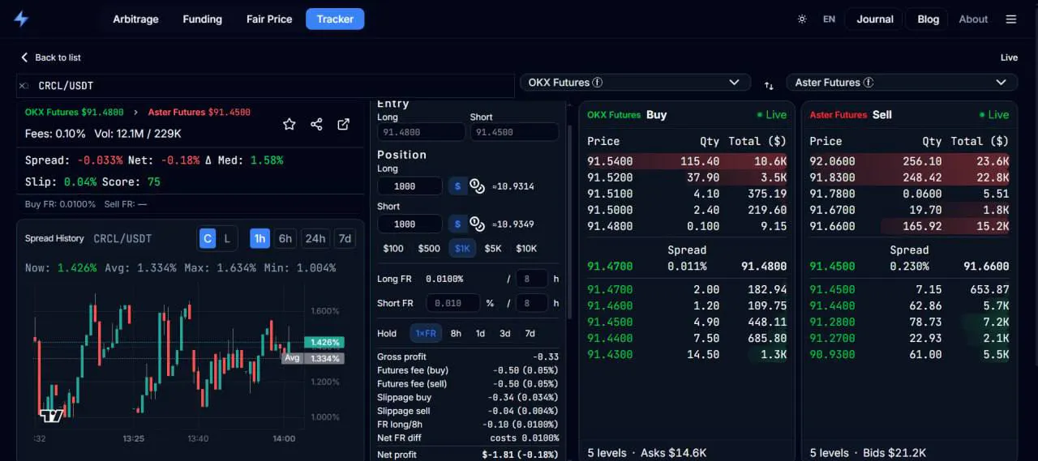Open the hamburger menu
Viewport: 1038px width, 461px height.
(x=1010, y=19)
